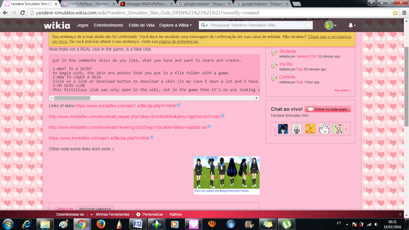Click the Entrar no bate-papo button
The width and height of the screenshot is (409, 230).
[328, 109]
